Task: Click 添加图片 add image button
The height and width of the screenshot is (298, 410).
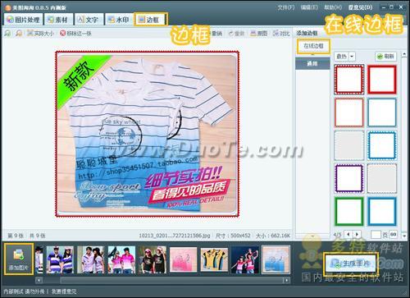Action: click(19, 259)
